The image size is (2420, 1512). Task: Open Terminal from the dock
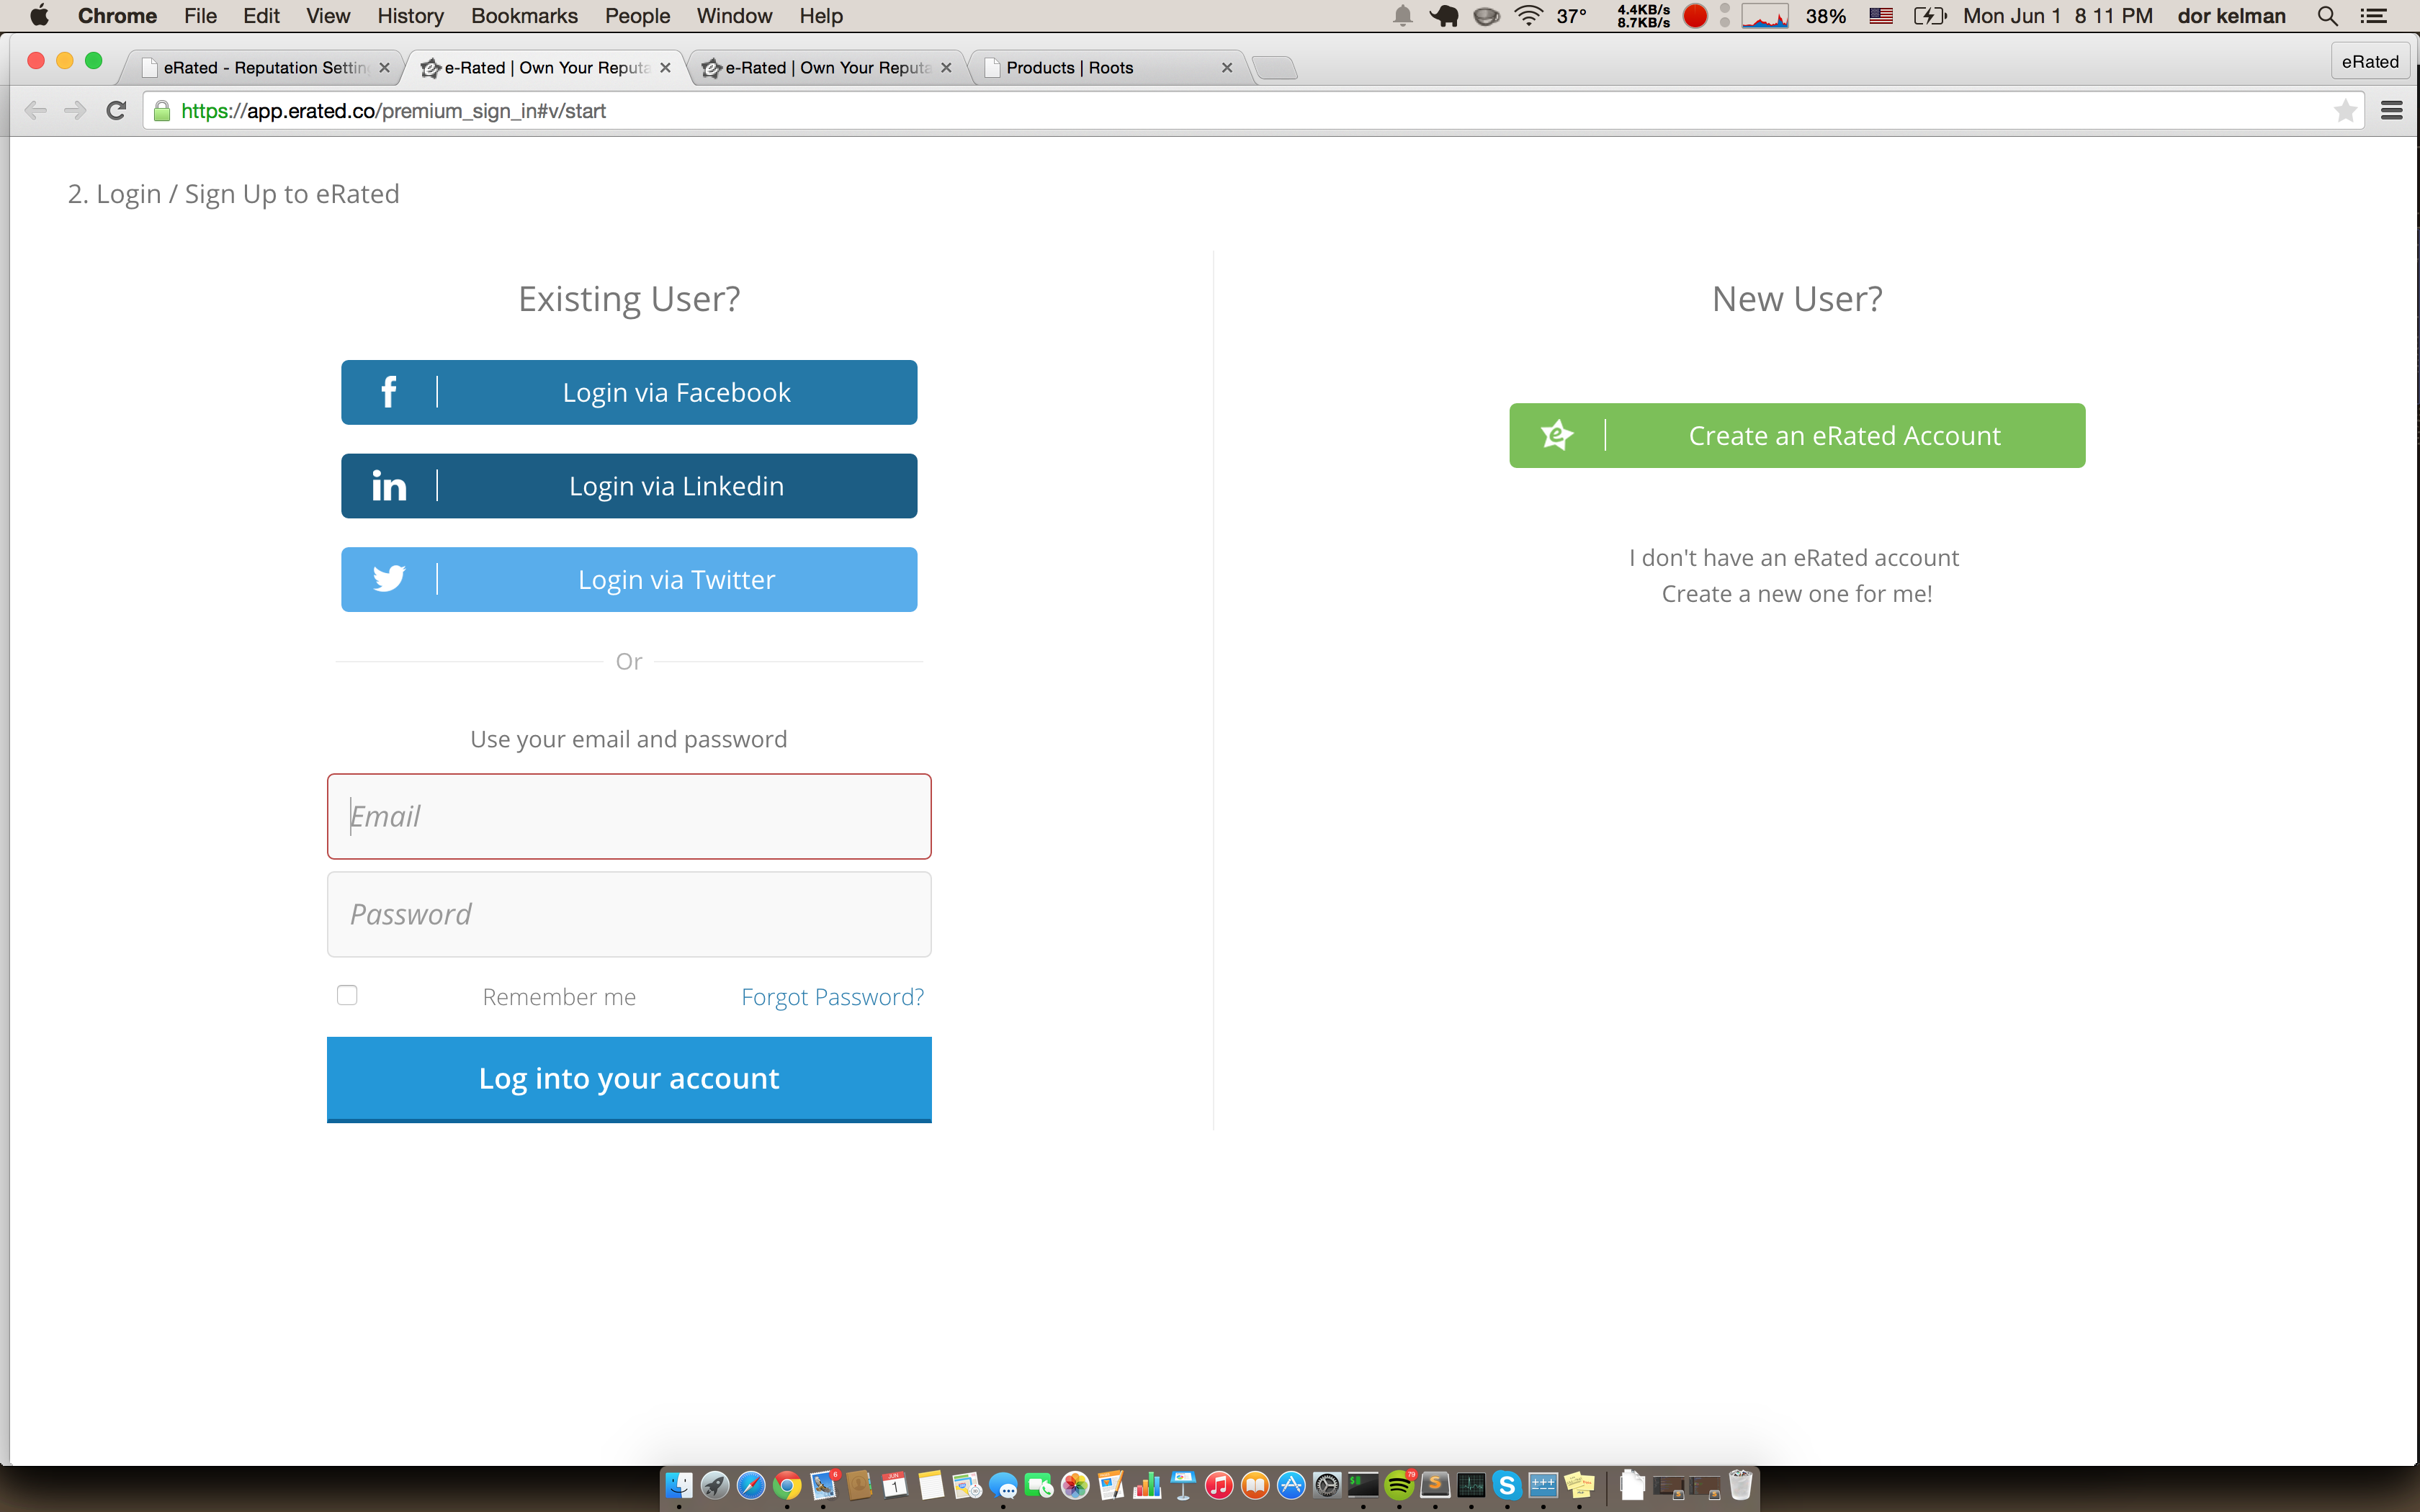pyautogui.click(x=1363, y=1486)
